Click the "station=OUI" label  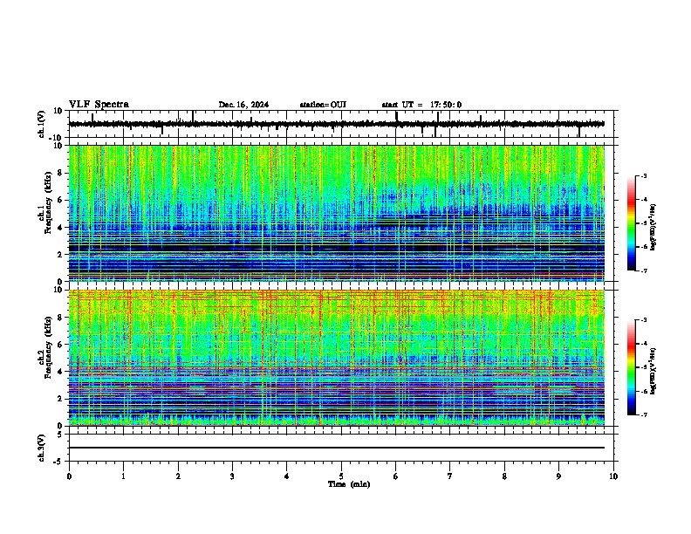(x=323, y=105)
